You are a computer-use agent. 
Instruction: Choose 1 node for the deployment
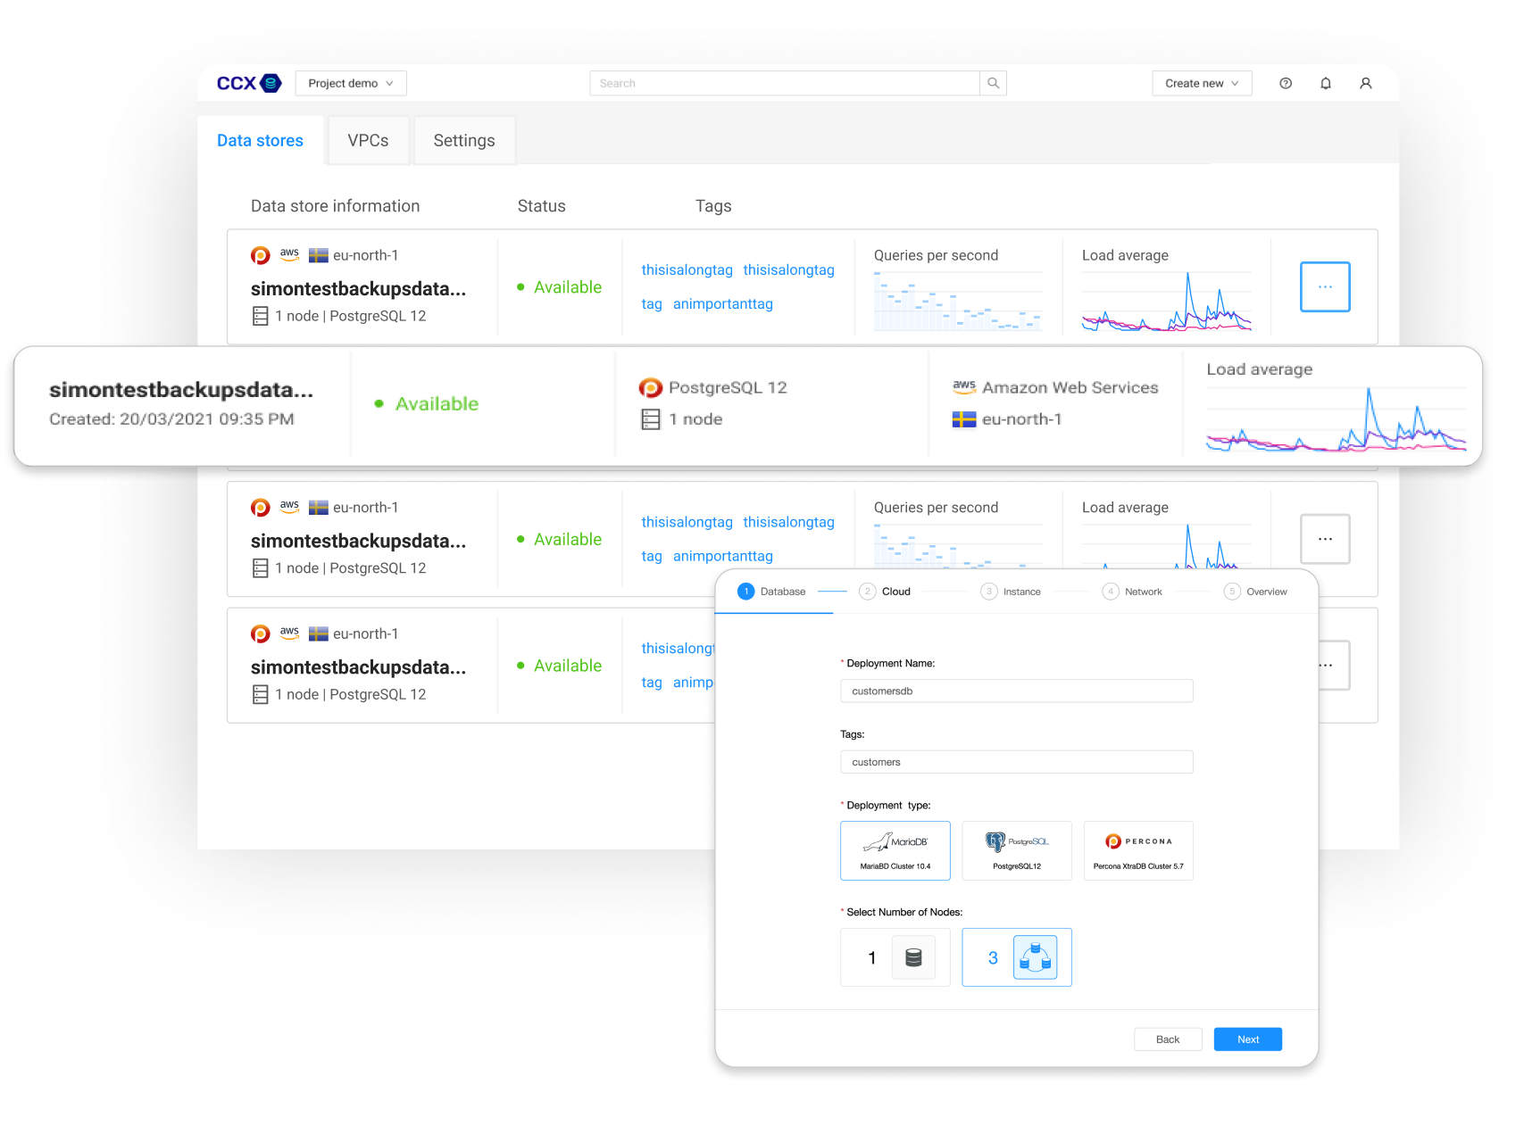pyautogui.click(x=895, y=957)
